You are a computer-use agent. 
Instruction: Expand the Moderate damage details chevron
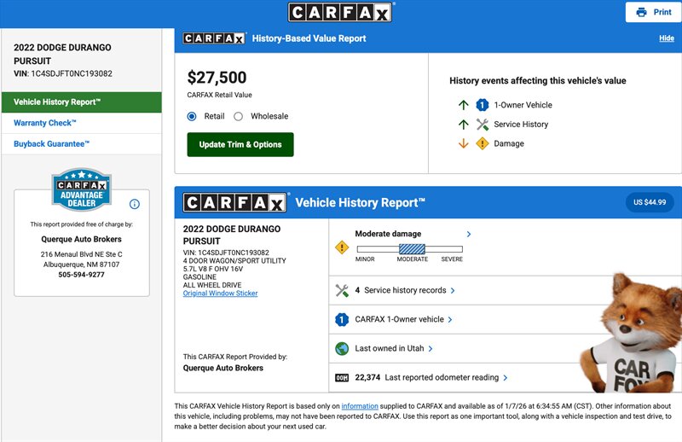point(469,234)
